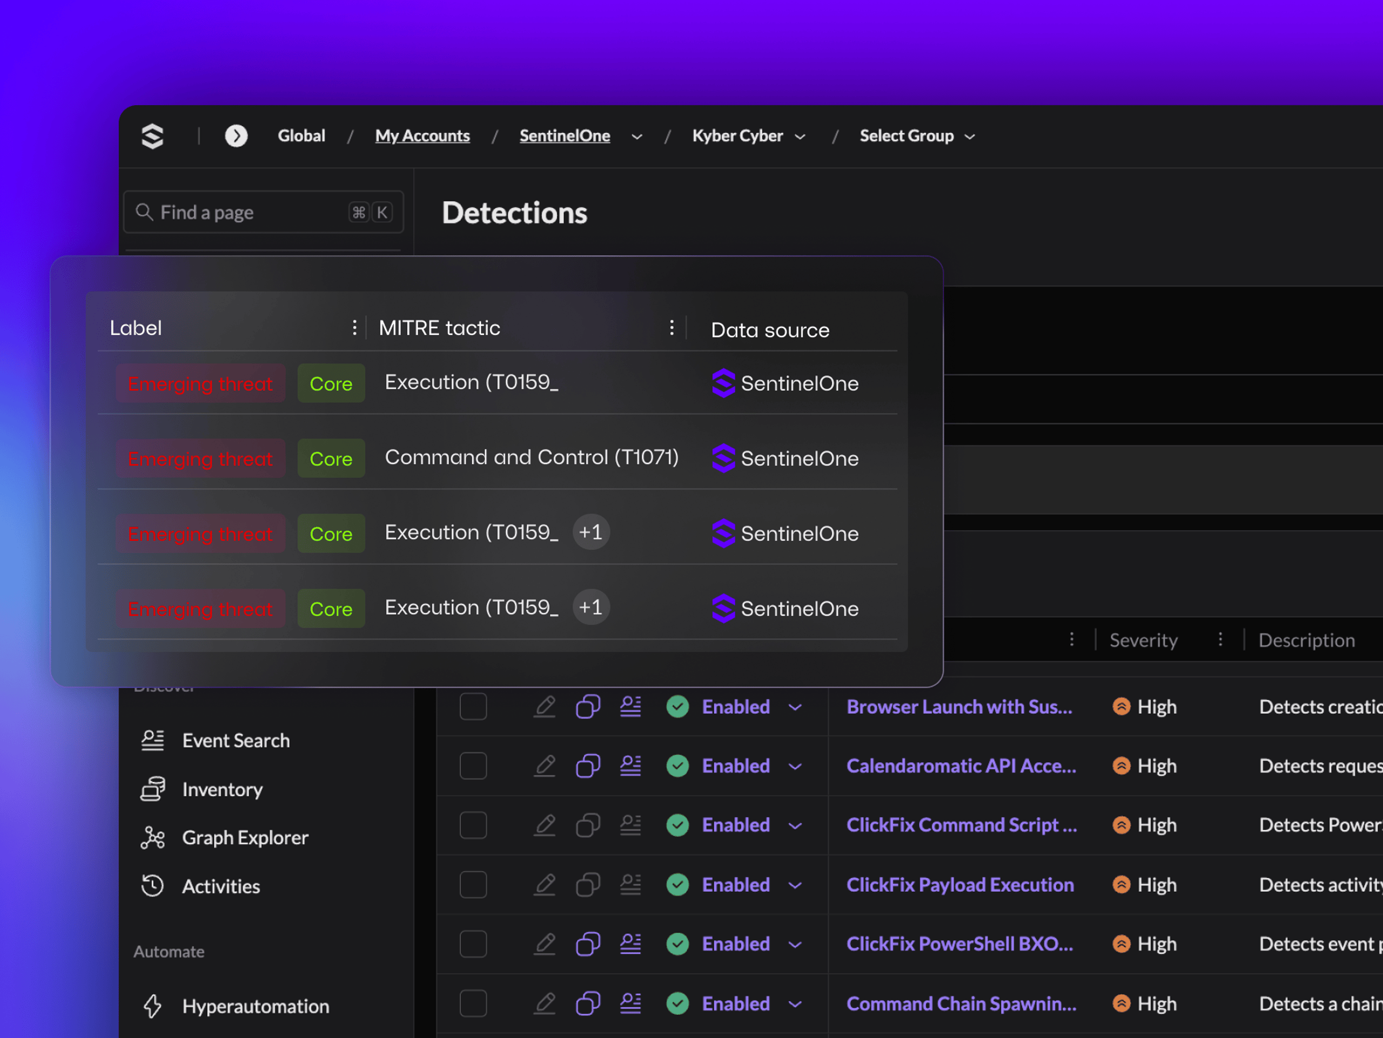Click Emerging threat tag in first popup row
This screenshot has width=1383, height=1038.
coord(200,383)
